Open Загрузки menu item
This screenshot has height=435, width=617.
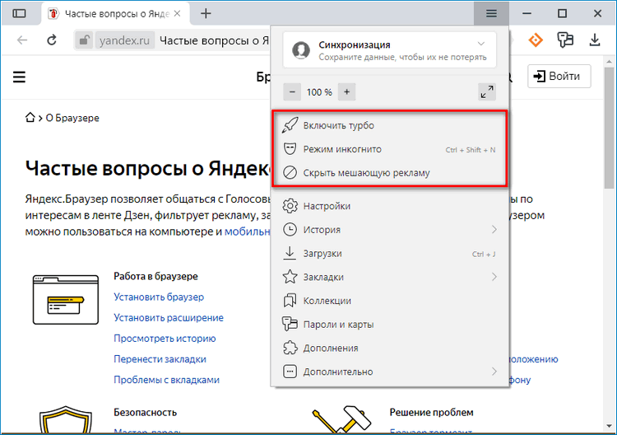[x=390, y=254]
